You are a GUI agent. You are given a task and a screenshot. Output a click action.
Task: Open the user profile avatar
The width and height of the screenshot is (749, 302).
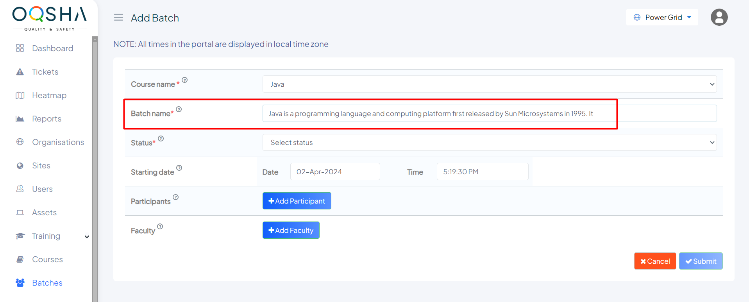tap(719, 18)
